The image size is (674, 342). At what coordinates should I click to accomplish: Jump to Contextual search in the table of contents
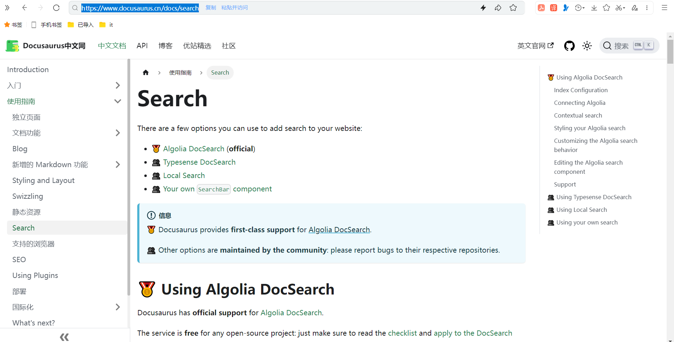[578, 115]
